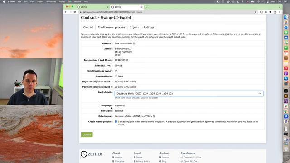Edit the Sales tax 19% value
This screenshot has height=163, width=290.
(x=121, y=65)
